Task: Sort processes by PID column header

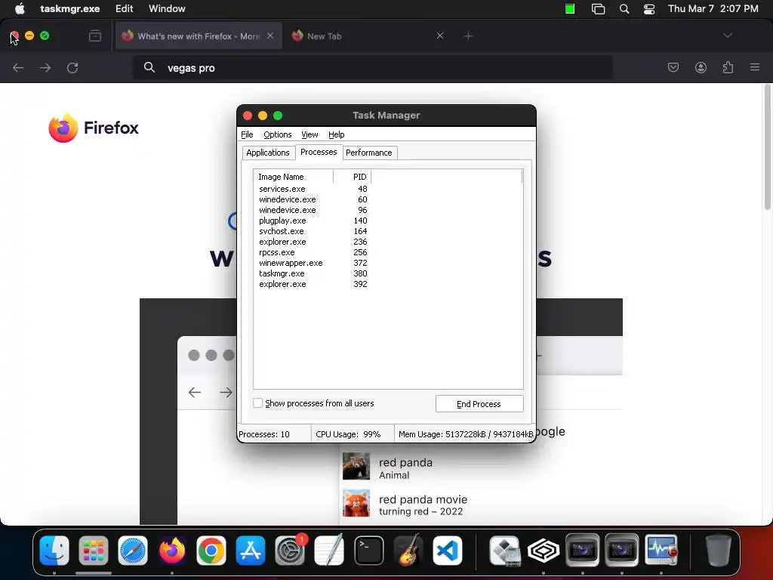Action: [352, 177]
